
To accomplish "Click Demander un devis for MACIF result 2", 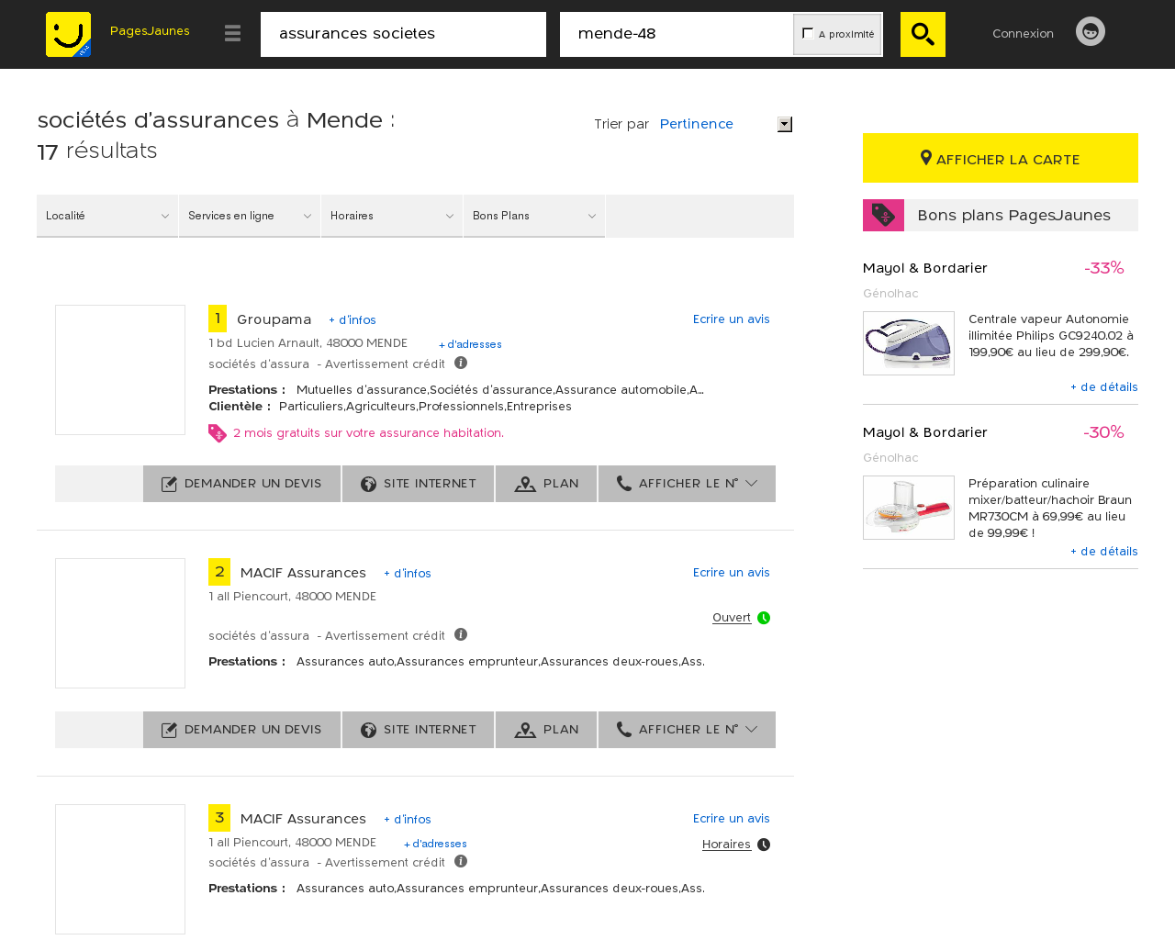I will click(241, 730).
